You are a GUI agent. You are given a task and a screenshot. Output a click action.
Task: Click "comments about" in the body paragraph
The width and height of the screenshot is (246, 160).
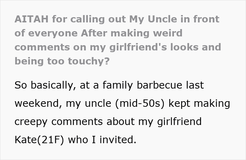(x=93, y=121)
